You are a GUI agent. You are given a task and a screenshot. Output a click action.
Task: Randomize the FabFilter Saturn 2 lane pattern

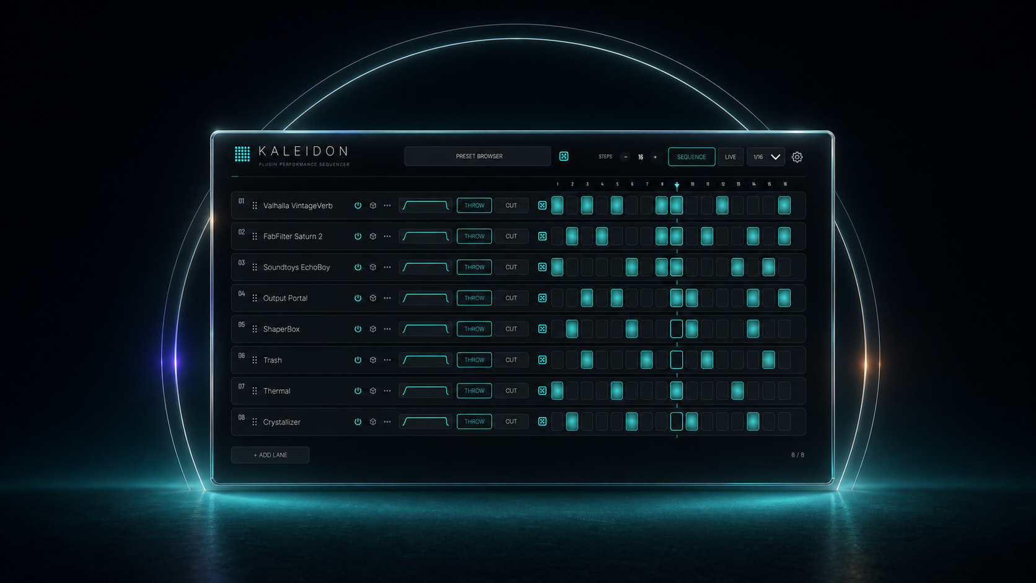(542, 236)
